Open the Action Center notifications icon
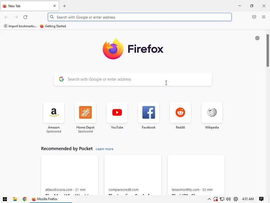This screenshot has width=270, height=203. coord(261,199)
